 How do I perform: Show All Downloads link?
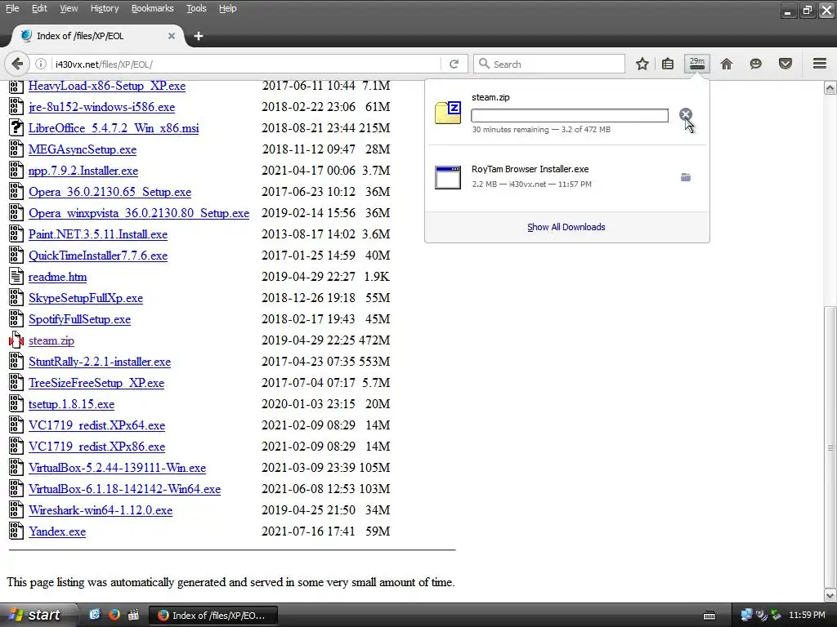[x=566, y=227]
